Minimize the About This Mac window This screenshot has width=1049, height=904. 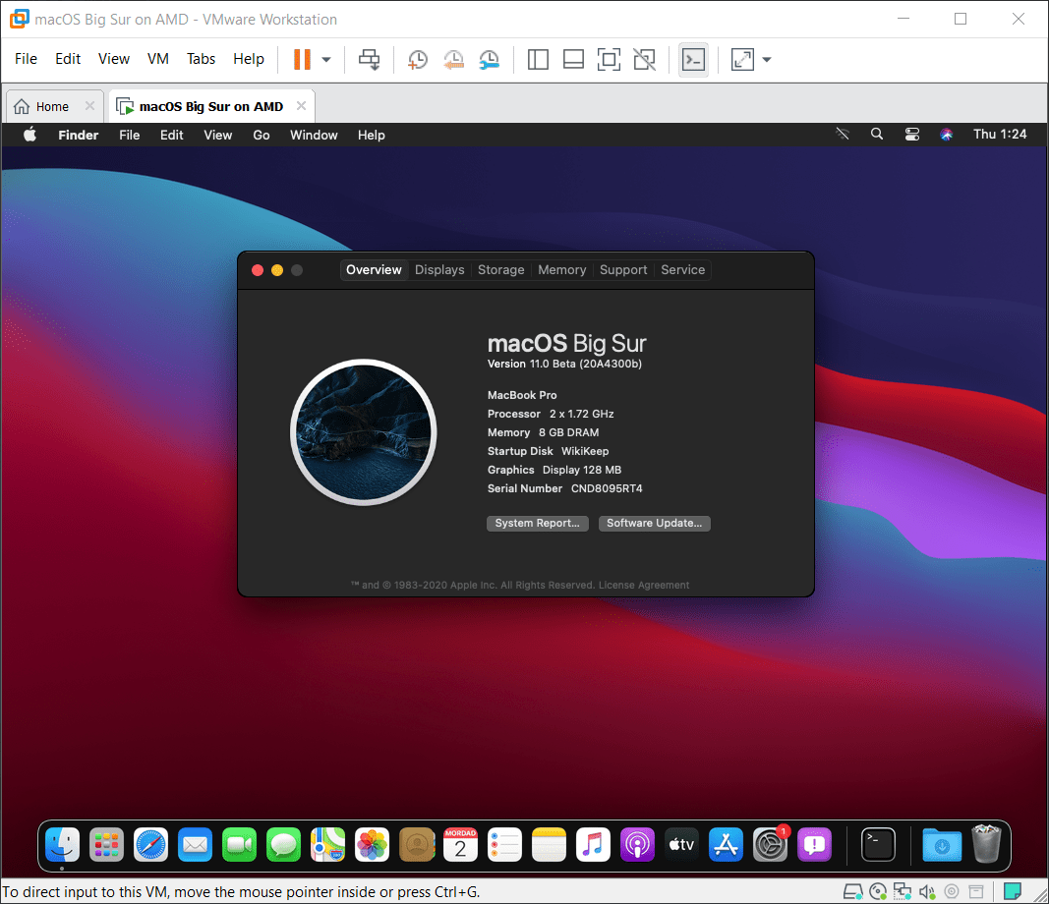point(277,270)
